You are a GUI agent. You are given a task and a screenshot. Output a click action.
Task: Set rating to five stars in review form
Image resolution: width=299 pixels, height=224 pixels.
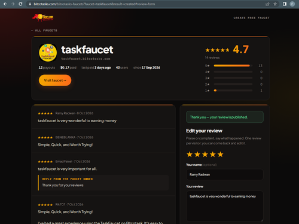point(220,155)
